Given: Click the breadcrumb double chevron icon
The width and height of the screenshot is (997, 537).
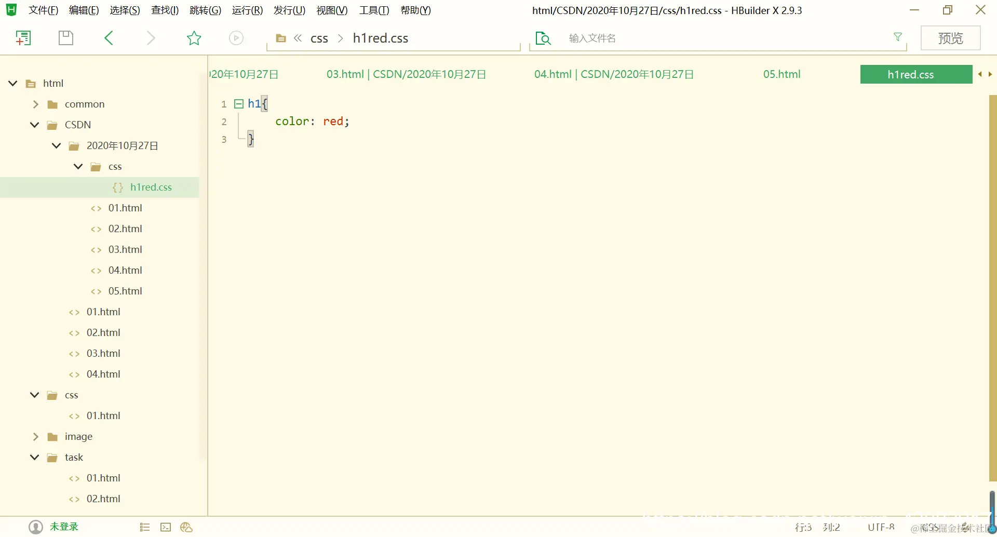Looking at the screenshot, I should tap(298, 38).
